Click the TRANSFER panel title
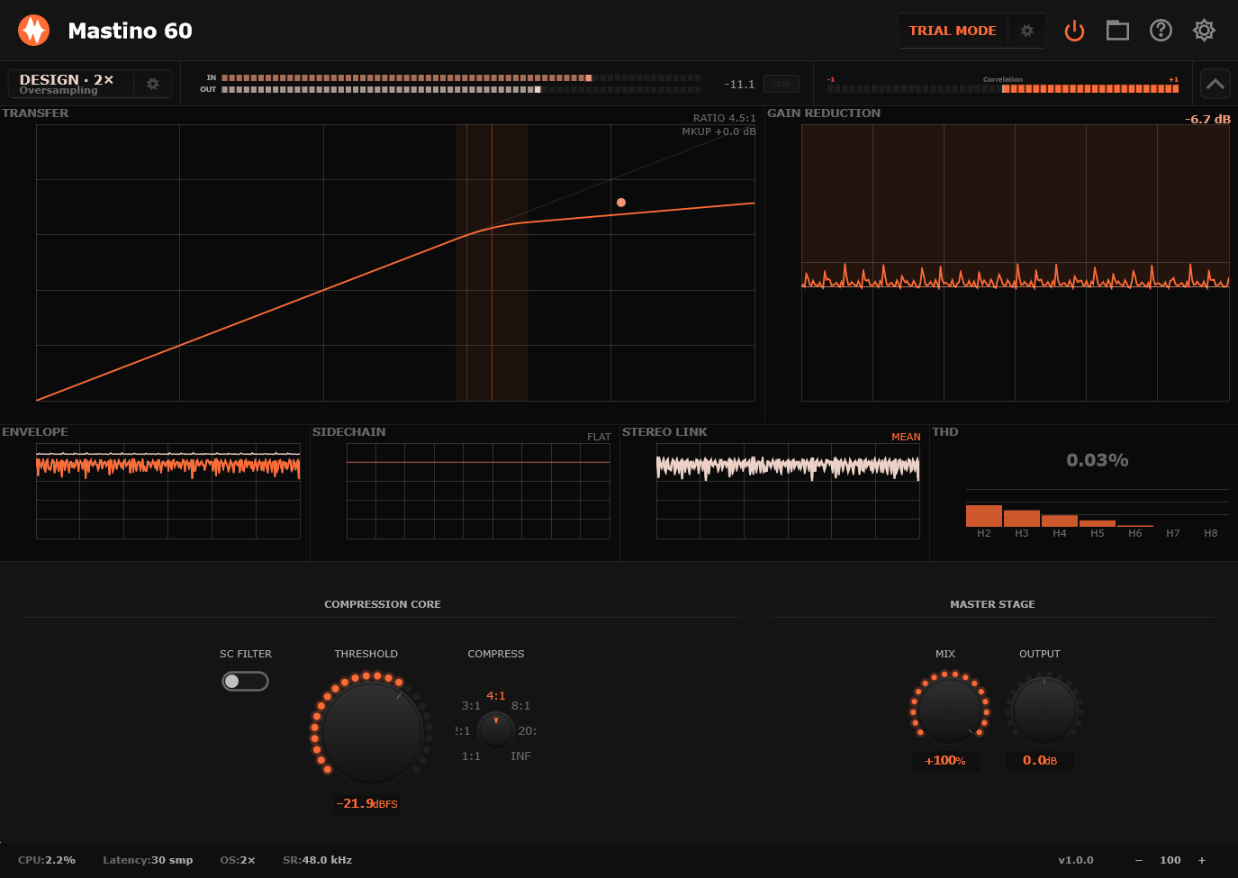Screen dimensions: 1238x878 coord(35,113)
